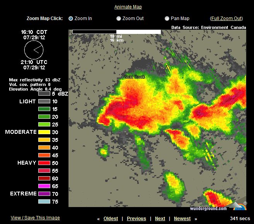Click the 25 dBZ light green swatch

44,125
